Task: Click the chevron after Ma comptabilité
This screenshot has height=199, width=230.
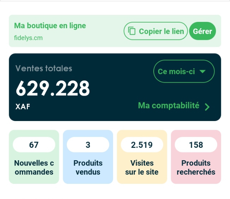Action: [207, 107]
